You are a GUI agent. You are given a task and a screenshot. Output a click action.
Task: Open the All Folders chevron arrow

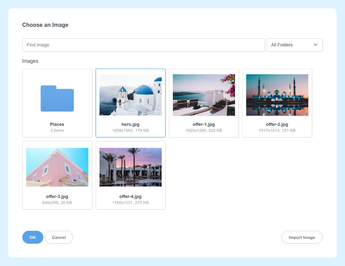coord(315,45)
